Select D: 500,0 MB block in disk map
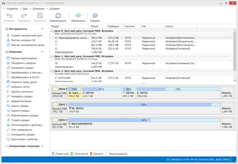This screenshot has width=238, height=164. (x=75, y=93)
